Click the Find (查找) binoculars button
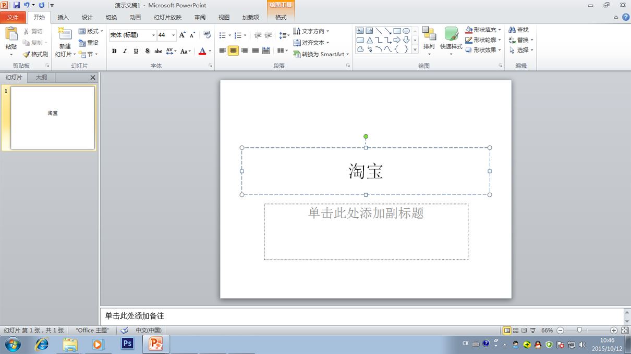Viewport: 631px width, 354px height. (518, 30)
